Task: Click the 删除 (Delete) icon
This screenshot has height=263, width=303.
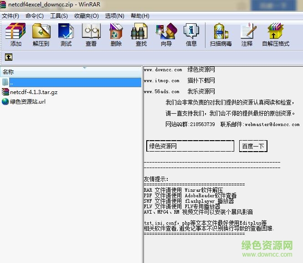Action: 116,35
